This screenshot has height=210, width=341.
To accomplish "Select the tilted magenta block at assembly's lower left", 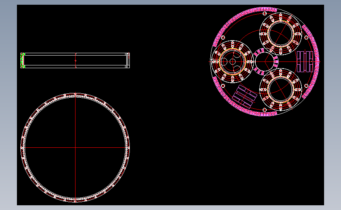I will tap(244, 97).
